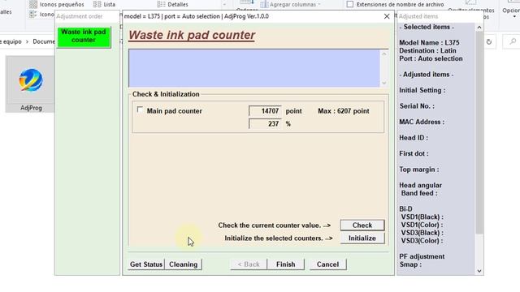Image resolution: width=520 pixels, height=292 pixels.
Task: Click 'VSD1(Black) :' entry
Action: click(422, 217)
